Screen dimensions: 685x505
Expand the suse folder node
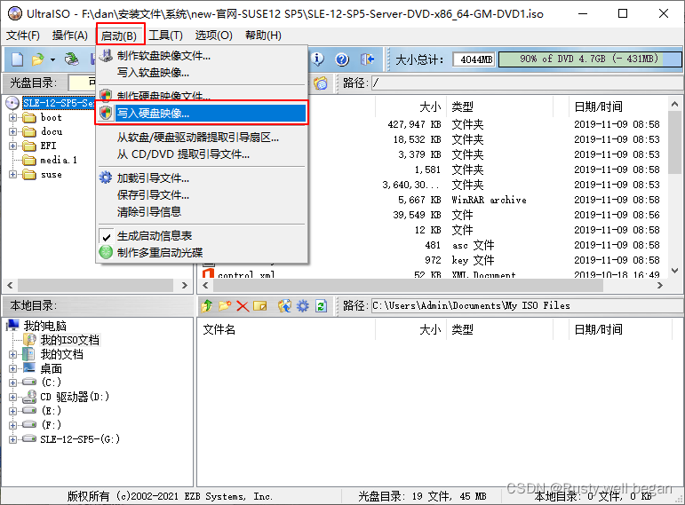coord(12,174)
